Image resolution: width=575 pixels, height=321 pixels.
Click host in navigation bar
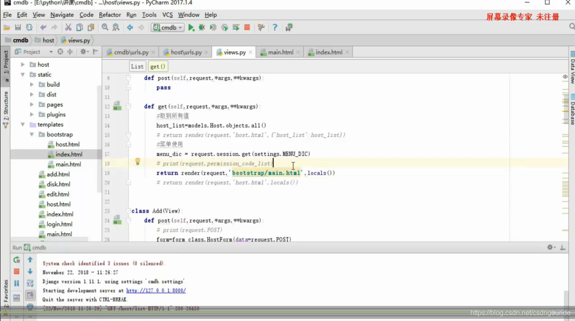click(x=44, y=40)
